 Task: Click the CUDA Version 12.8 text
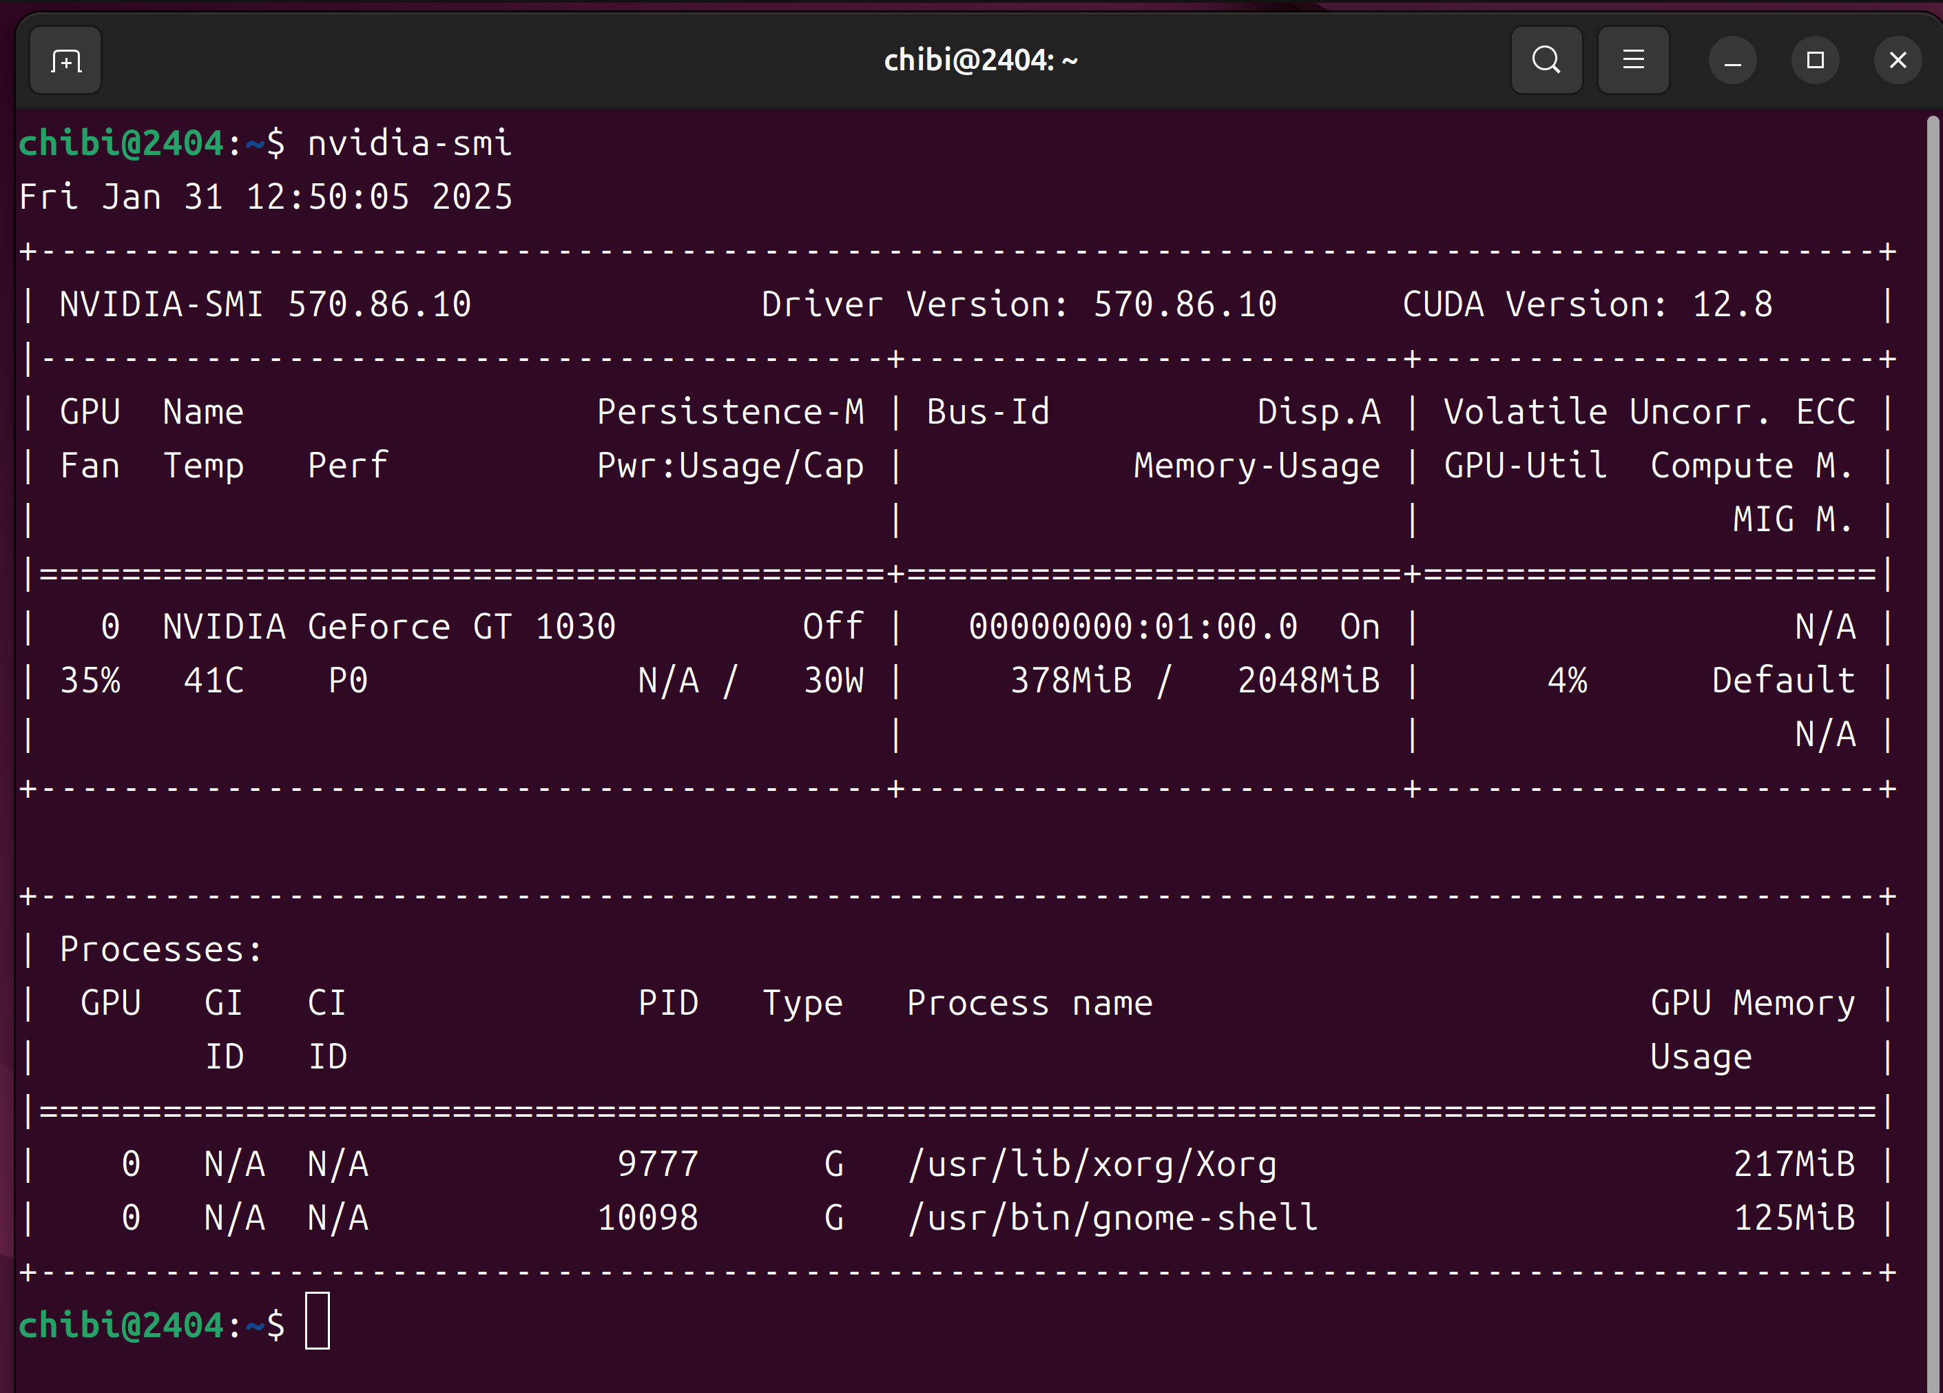pyautogui.click(x=1587, y=305)
